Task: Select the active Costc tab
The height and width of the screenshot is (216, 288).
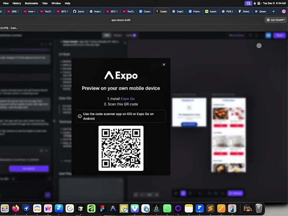Action: pos(161,12)
